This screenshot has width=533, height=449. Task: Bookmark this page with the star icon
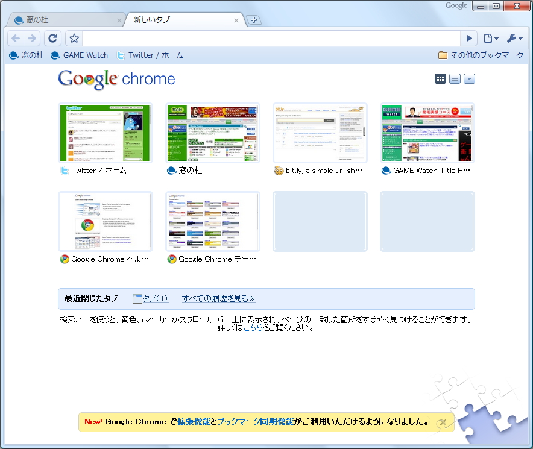click(x=73, y=38)
